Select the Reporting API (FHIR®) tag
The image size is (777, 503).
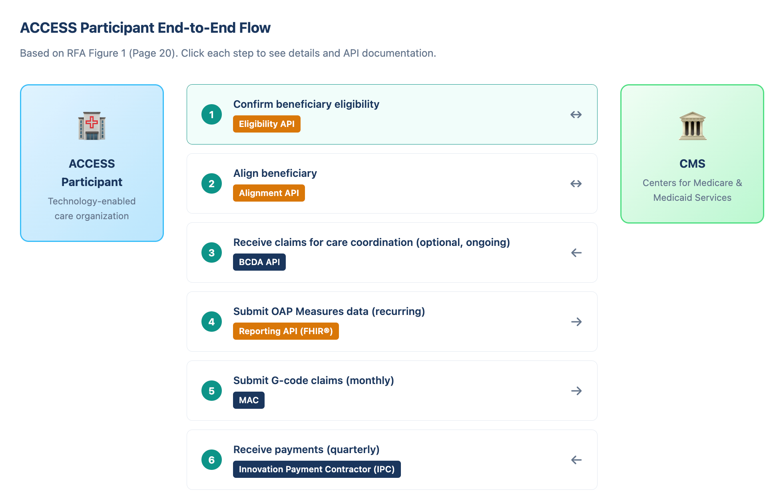[286, 331]
